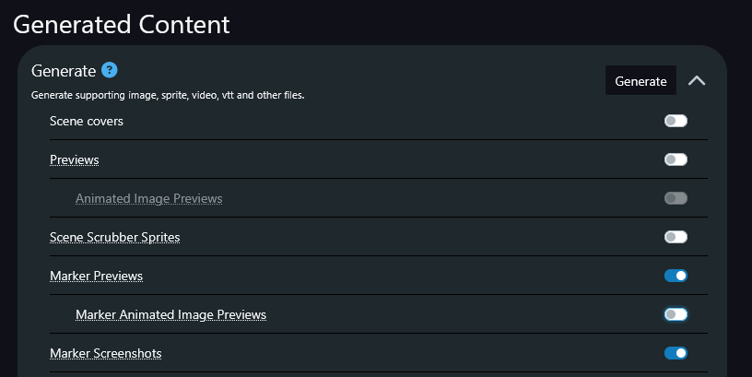Turn on the Previews toggle
Viewport: 752px width, 377px height.
[x=676, y=159]
